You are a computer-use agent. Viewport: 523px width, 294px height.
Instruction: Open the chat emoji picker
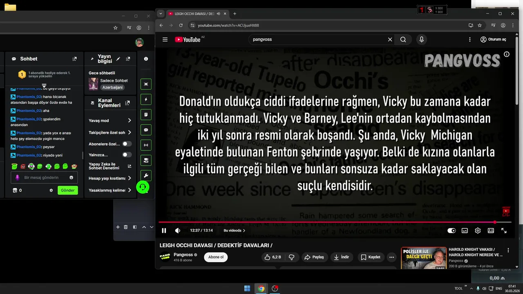coord(72,178)
